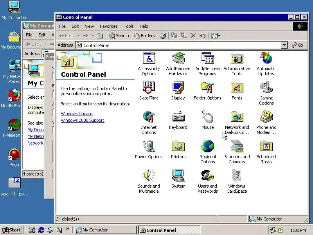Open wpa_kill zip file on desktop
This screenshot has height=235, width=313.
(14, 187)
